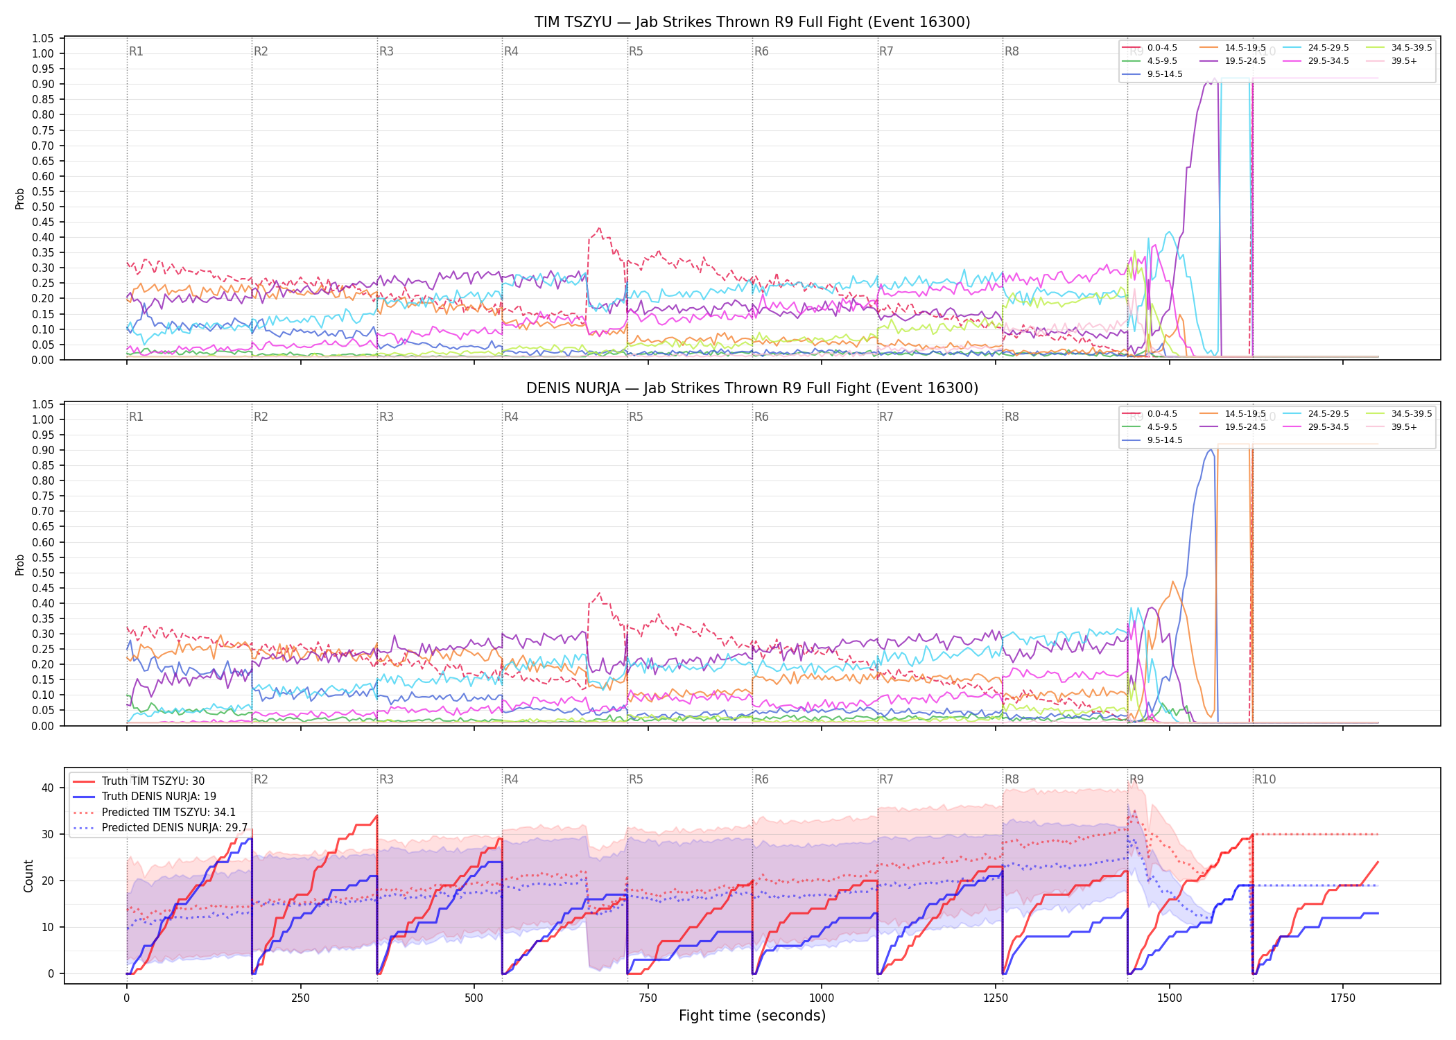The image size is (1456, 1040).
Task: Click the TIM TSZYU Jab Strikes chart title
Action: [x=752, y=22]
